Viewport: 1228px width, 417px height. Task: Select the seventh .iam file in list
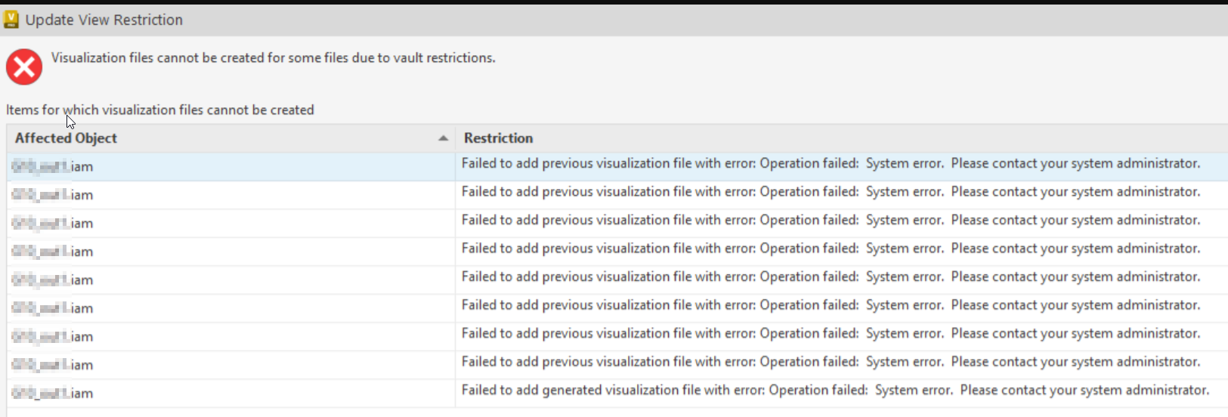(x=53, y=337)
